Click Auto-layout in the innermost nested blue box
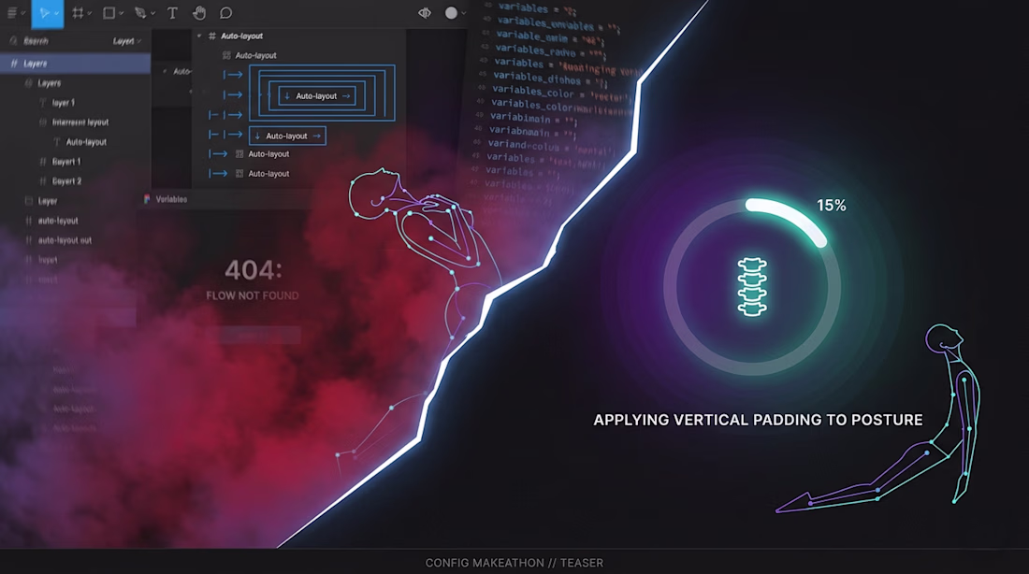The image size is (1029, 574). tap(316, 95)
